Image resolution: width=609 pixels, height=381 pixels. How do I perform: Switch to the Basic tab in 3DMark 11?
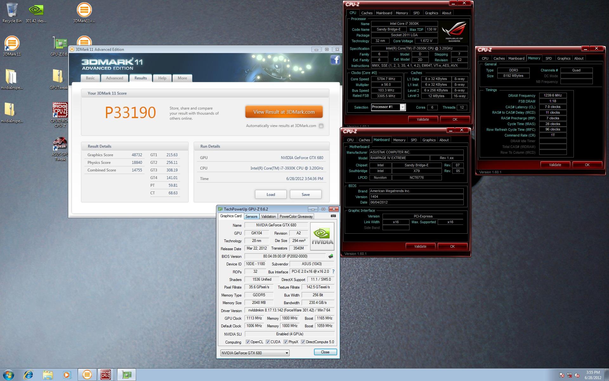click(x=90, y=78)
